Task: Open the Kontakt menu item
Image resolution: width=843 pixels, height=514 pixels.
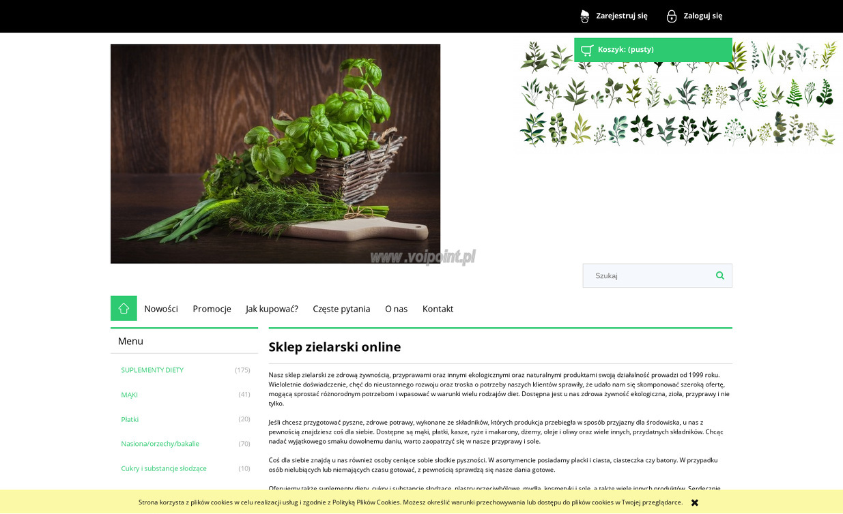Action: point(438,309)
